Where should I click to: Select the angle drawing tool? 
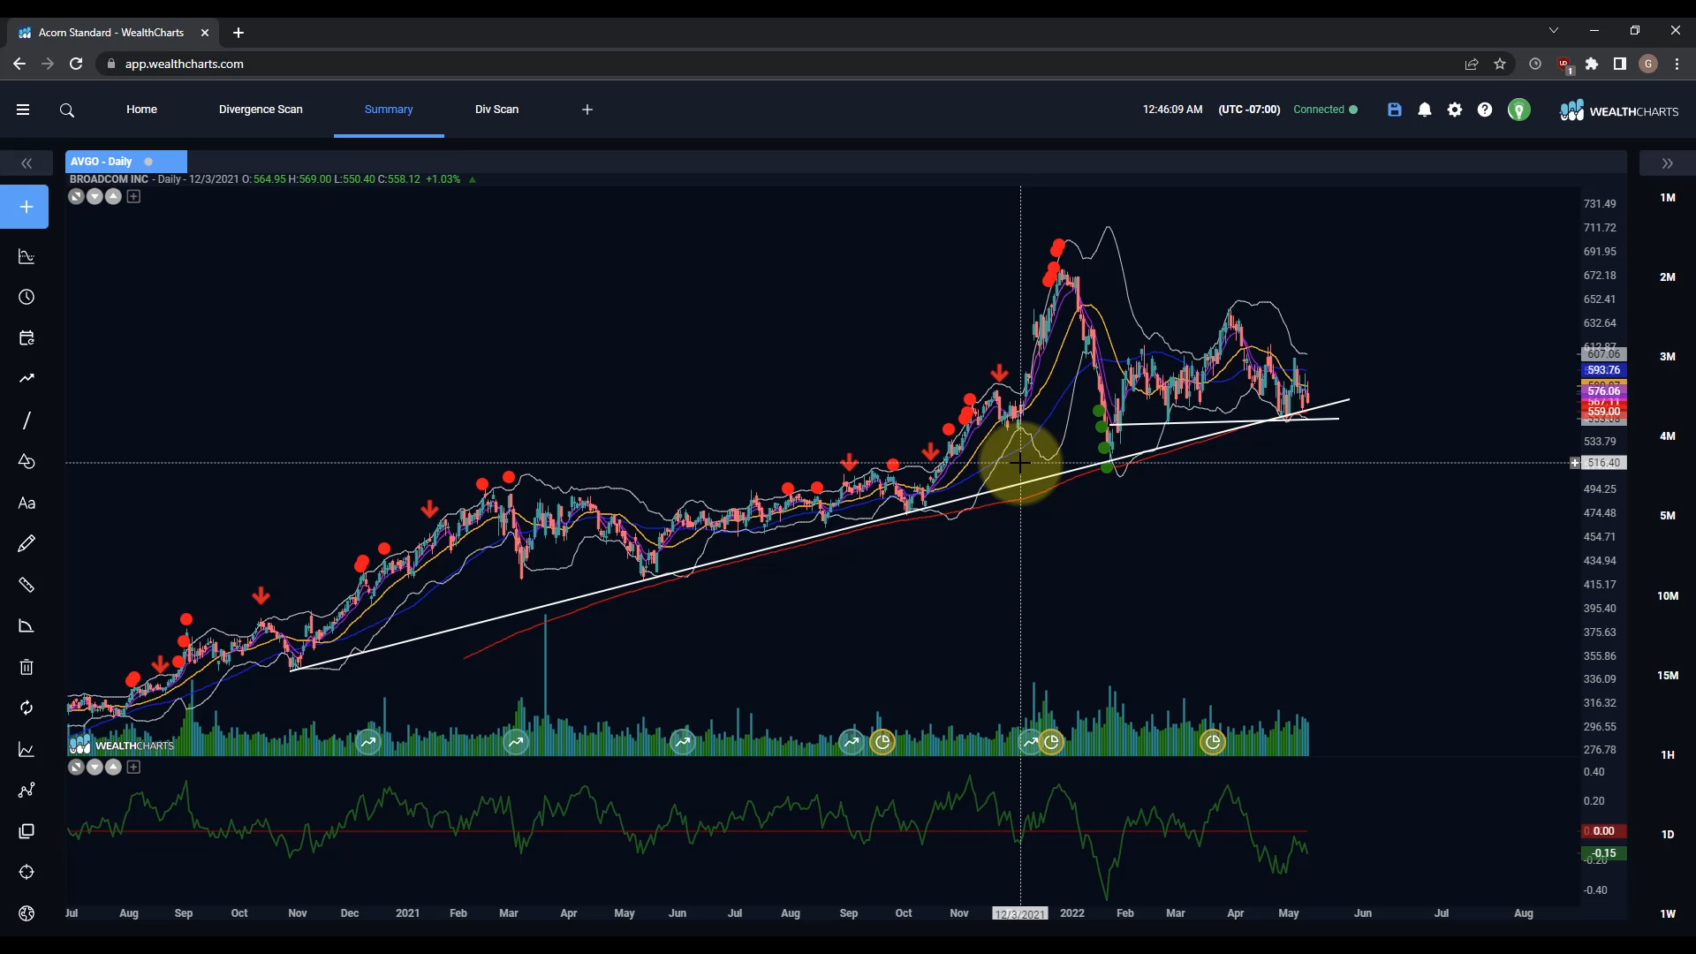(x=26, y=626)
